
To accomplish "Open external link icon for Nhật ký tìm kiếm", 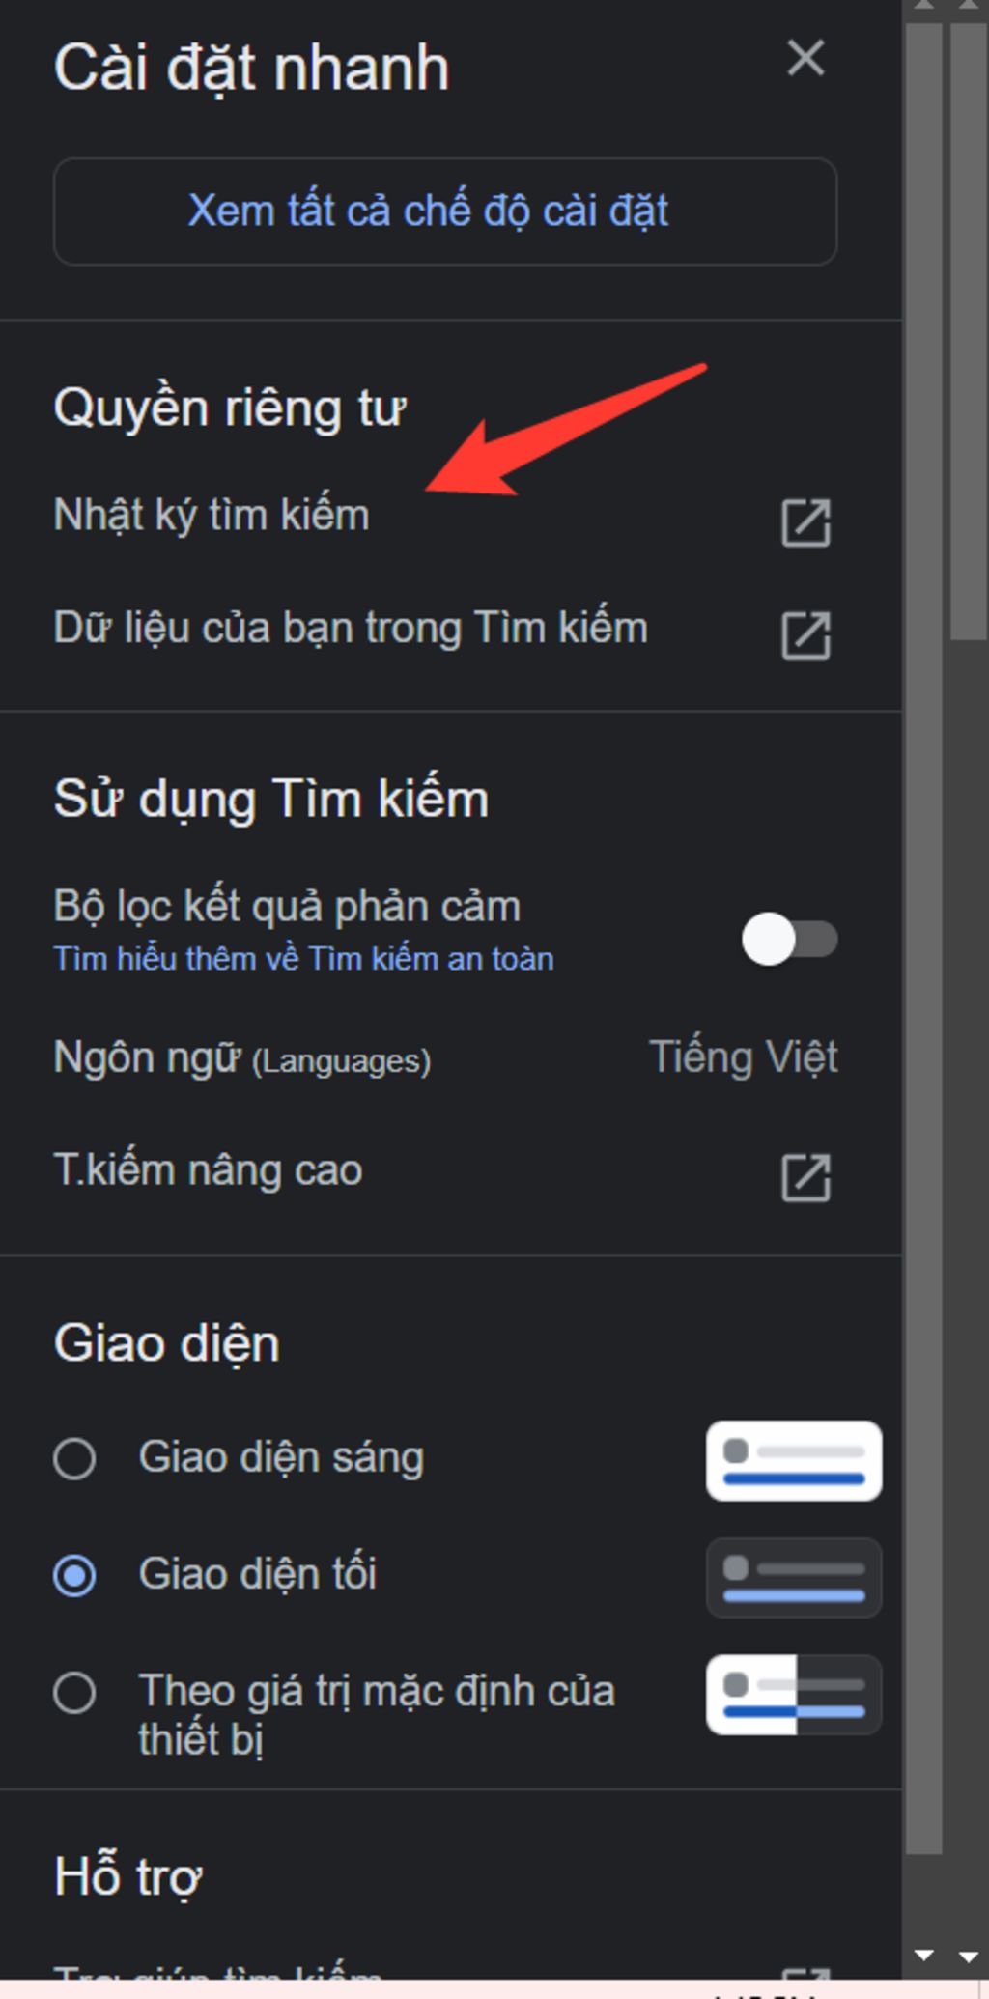I will coord(805,523).
